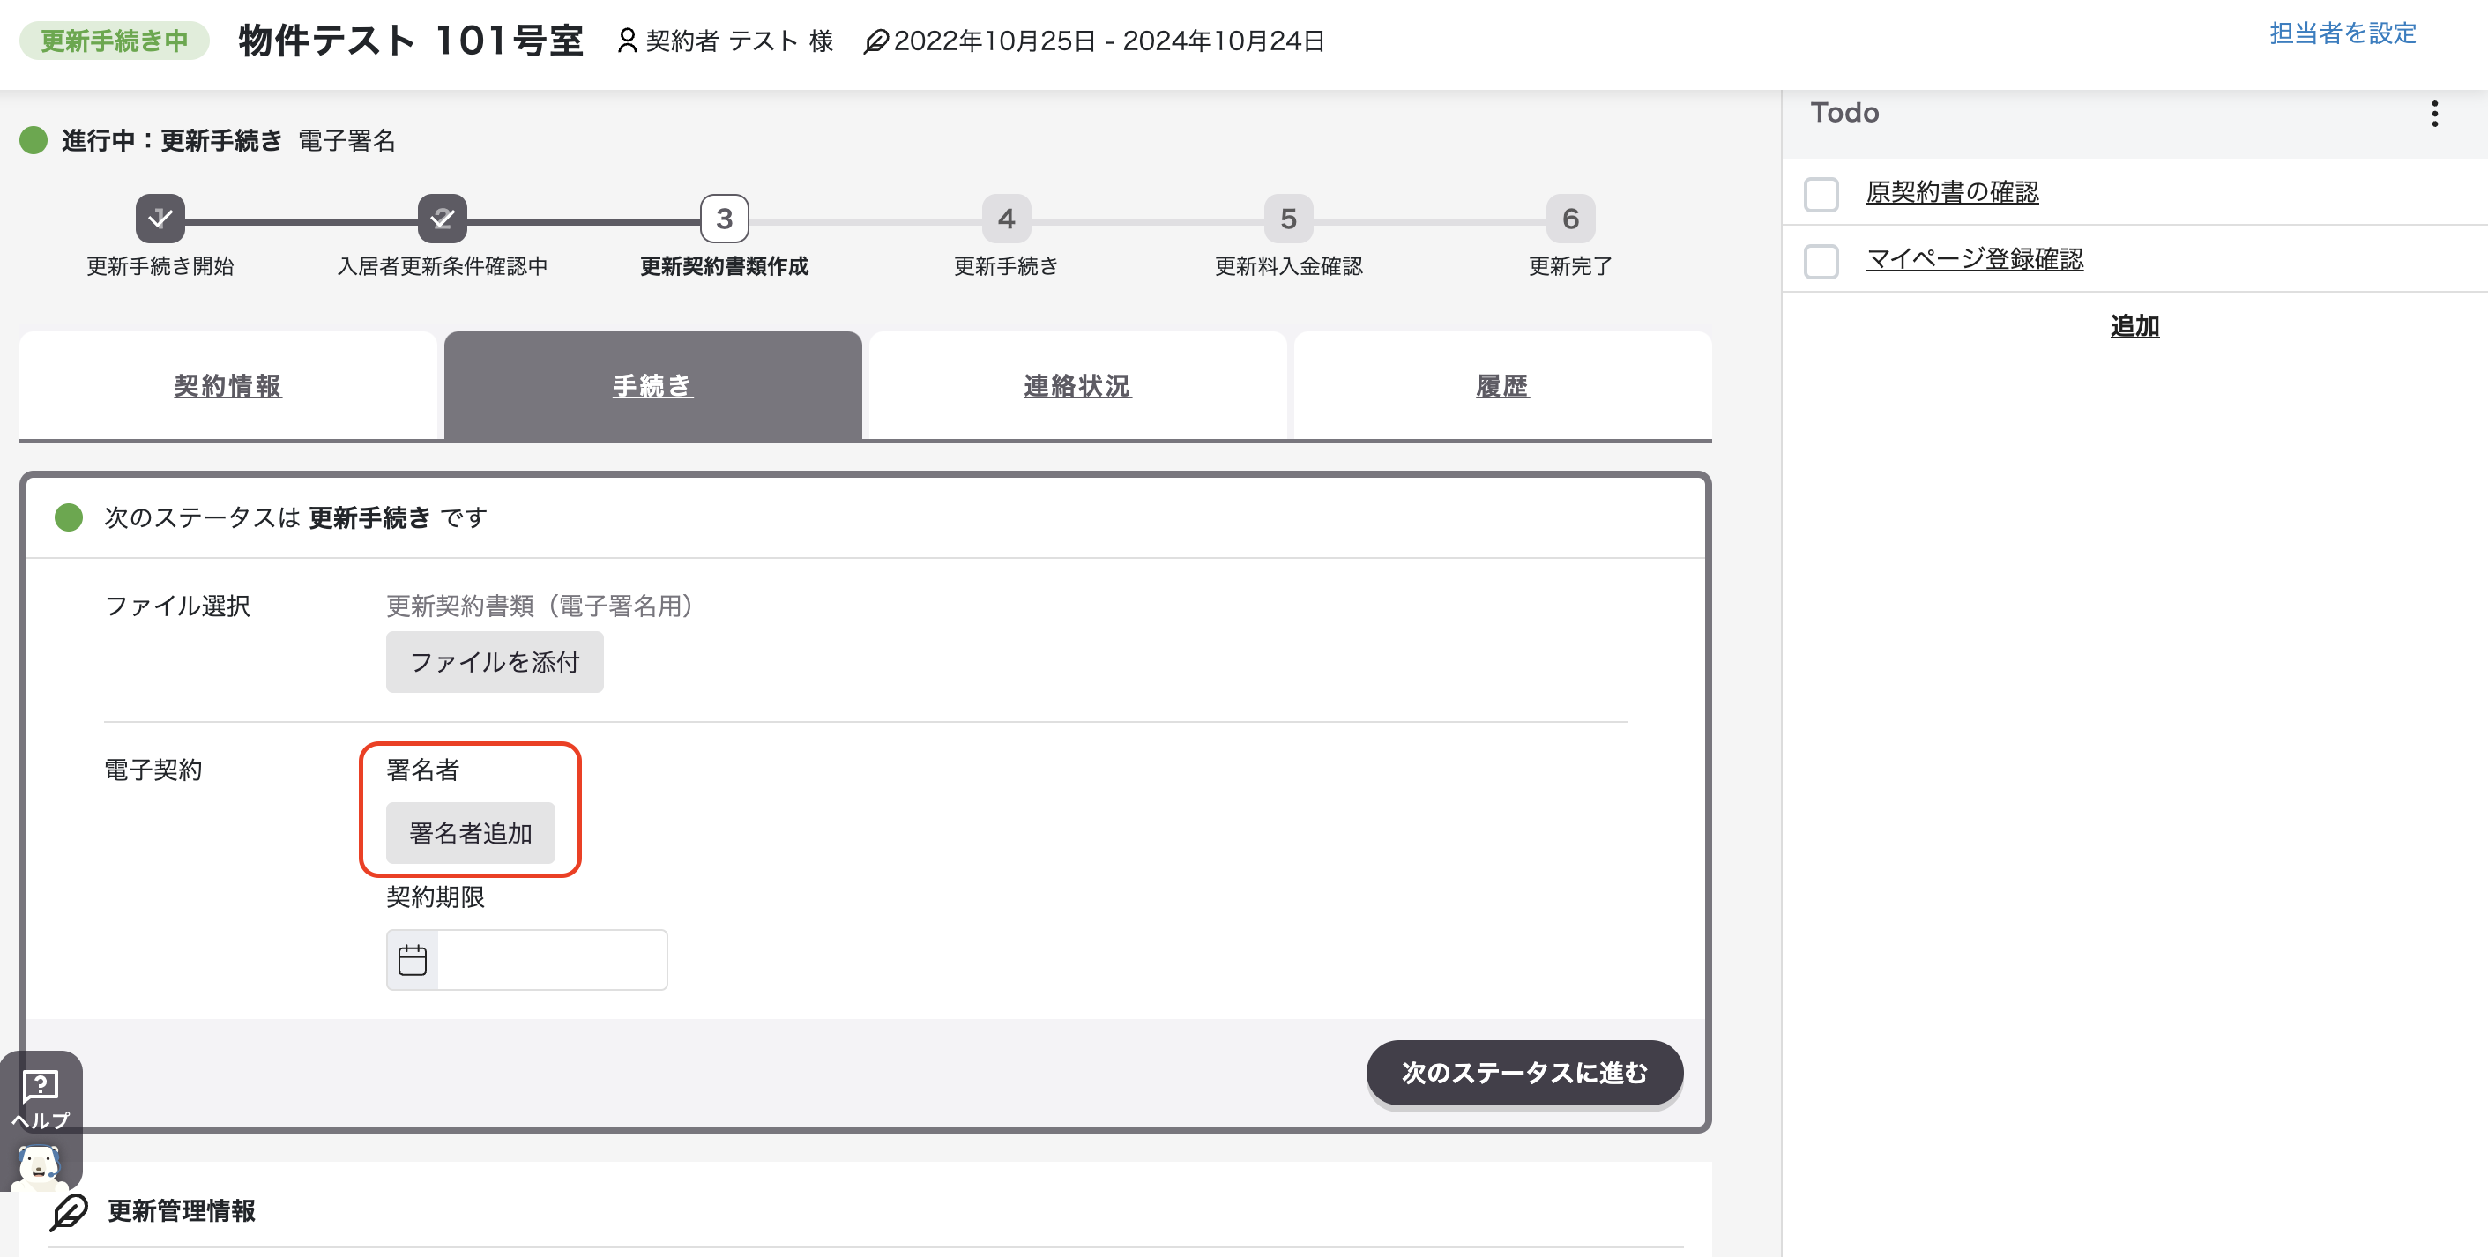Click the contract period 2022年10月25日 - 2024年10月24日
Screen dimensions: 2488x1257
pyautogui.click(x=1109, y=41)
